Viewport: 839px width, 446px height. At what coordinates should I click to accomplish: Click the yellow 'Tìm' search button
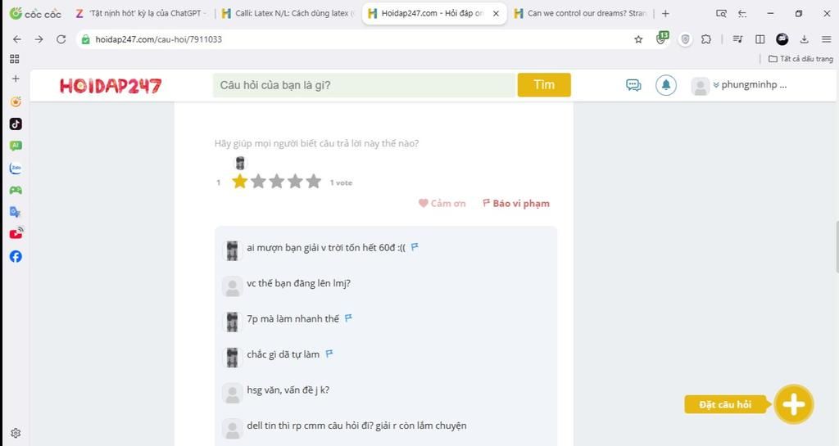click(544, 85)
